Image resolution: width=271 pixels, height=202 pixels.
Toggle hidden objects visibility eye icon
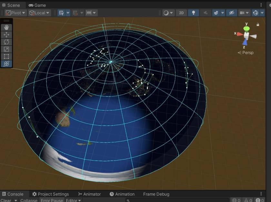coord(231,13)
